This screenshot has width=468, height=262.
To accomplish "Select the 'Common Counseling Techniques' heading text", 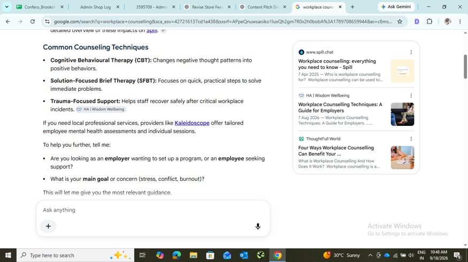I will pos(96,47).
